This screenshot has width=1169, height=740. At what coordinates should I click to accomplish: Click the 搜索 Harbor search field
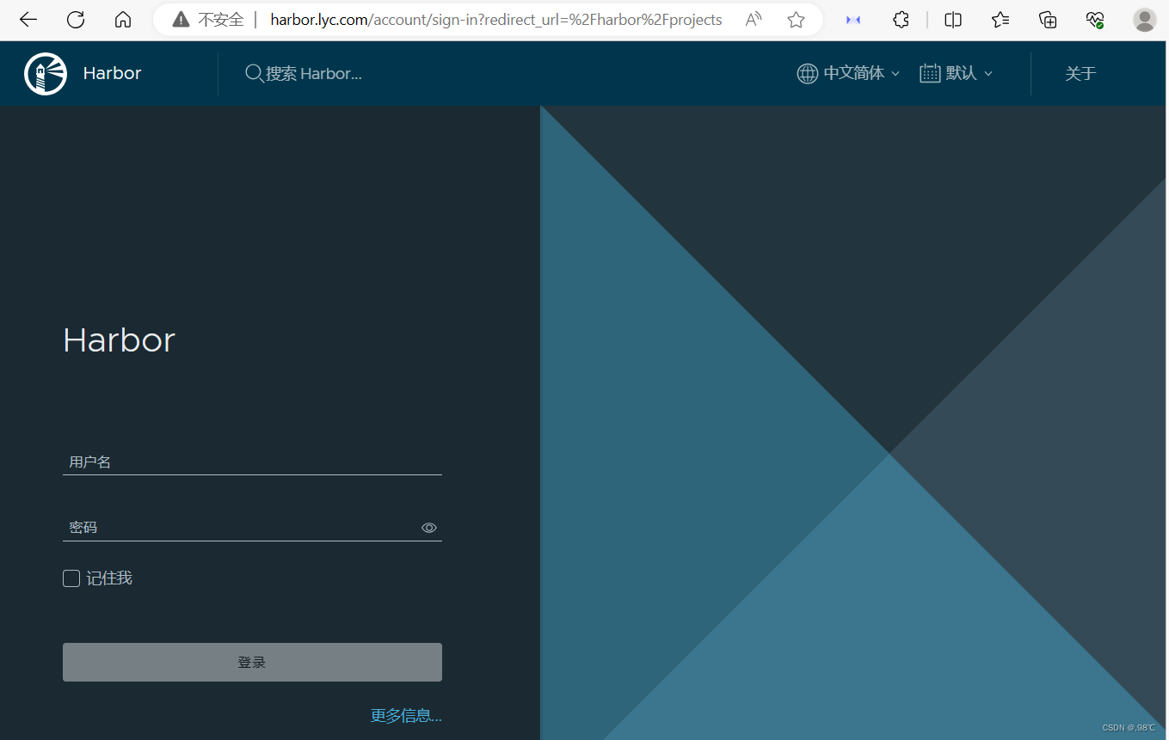pos(314,74)
